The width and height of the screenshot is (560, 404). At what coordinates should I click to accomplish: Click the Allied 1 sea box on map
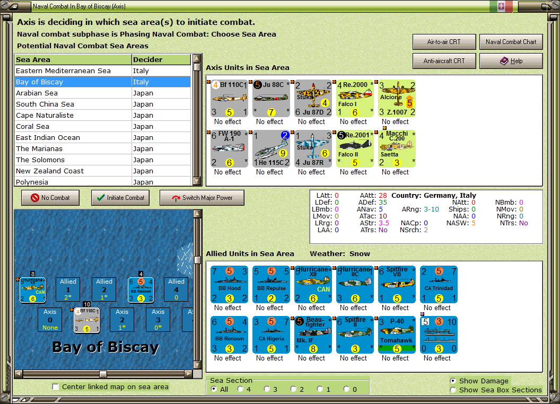[x=68, y=289]
